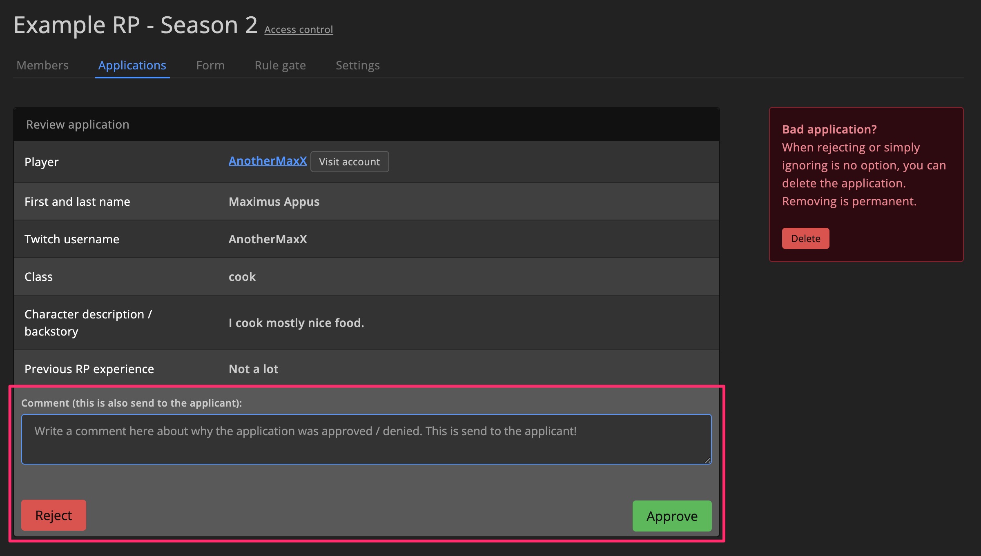Select the Applications tab

coord(132,65)
